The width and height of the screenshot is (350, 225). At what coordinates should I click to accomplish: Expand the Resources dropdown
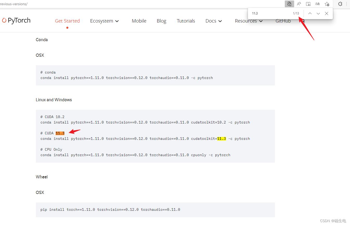pyautogui.click(x=249, y=21)
